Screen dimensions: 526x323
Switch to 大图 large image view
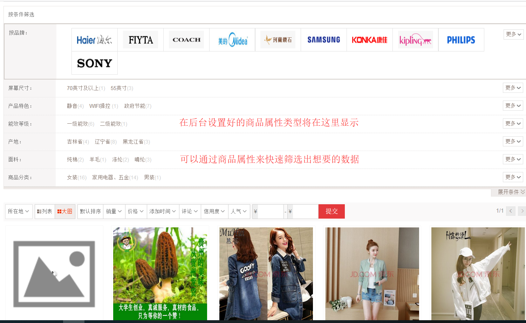click(x=65, y=212)
